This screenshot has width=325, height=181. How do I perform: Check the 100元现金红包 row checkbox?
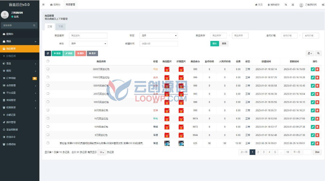[x=48, y=102]
